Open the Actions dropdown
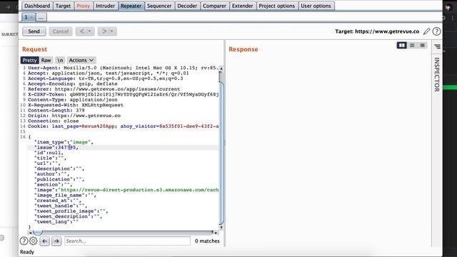The image size is (457, 257). [x=81, y=60]
